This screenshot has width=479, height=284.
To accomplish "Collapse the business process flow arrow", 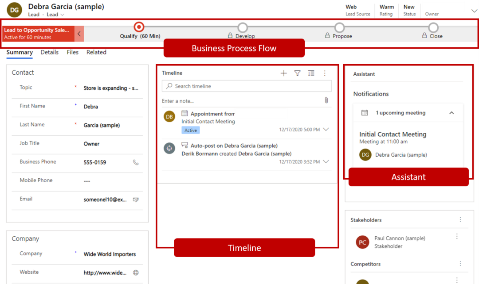I will [x=79, y=34].
